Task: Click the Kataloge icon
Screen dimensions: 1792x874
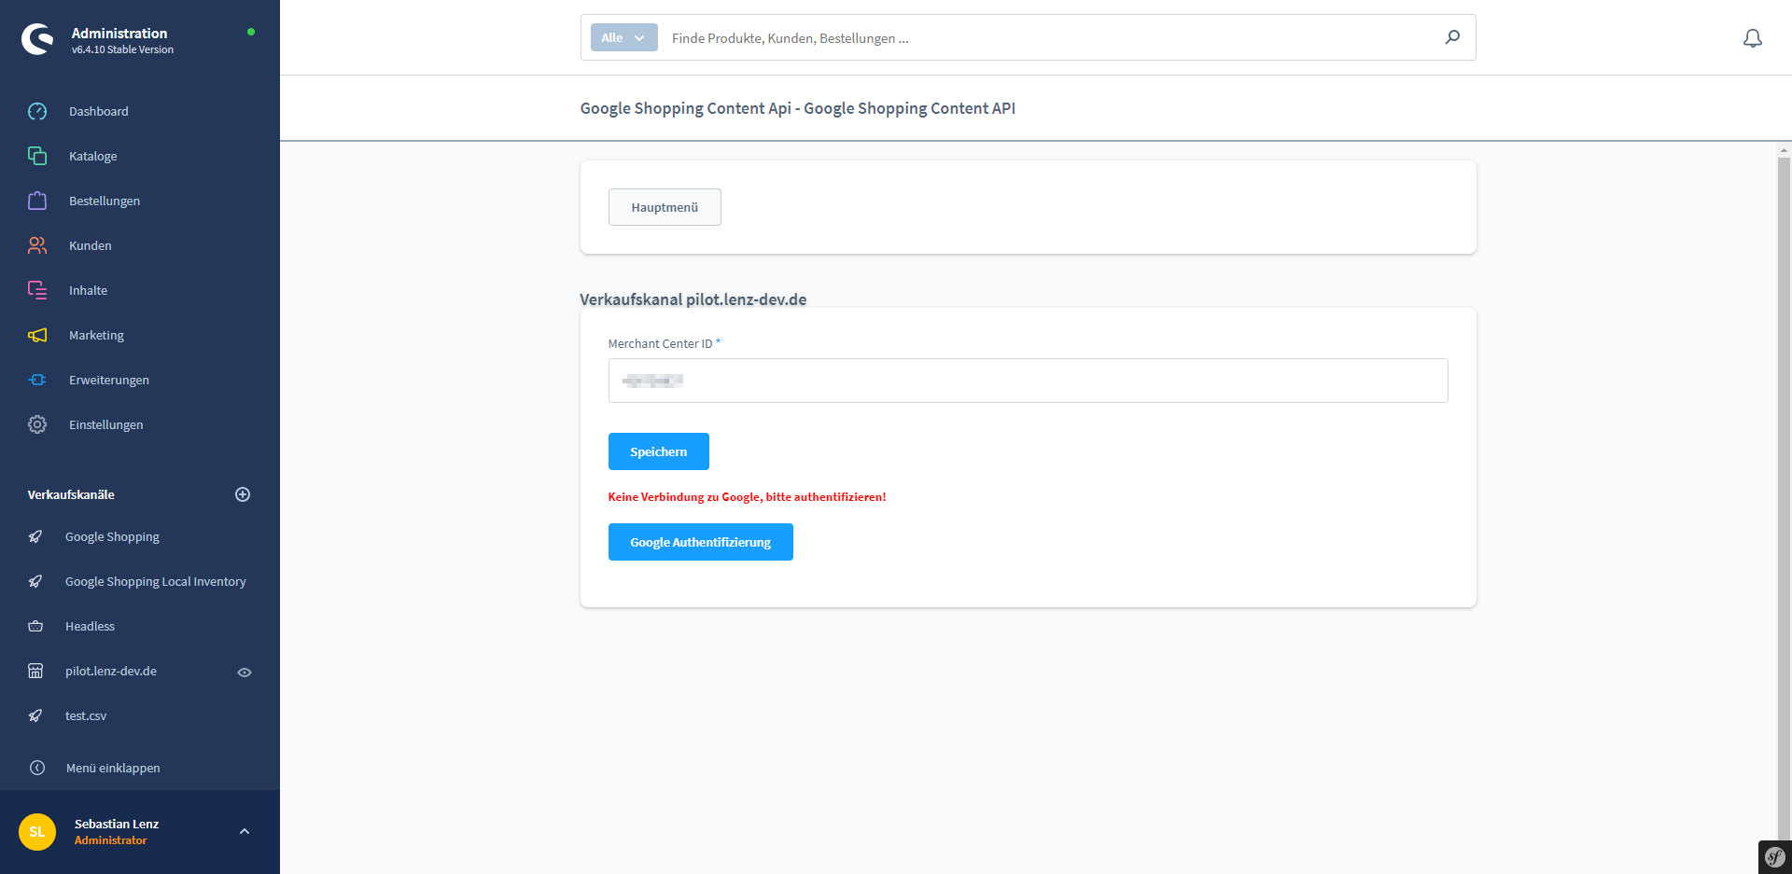Action: 37,156
